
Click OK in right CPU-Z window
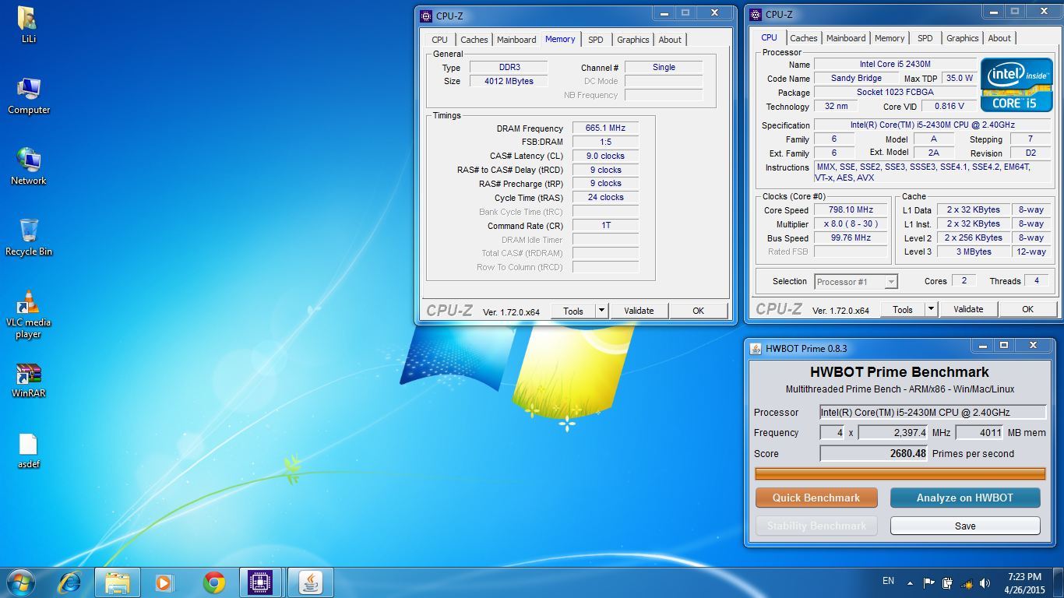pyautogui.click(x=1027, y=309)
